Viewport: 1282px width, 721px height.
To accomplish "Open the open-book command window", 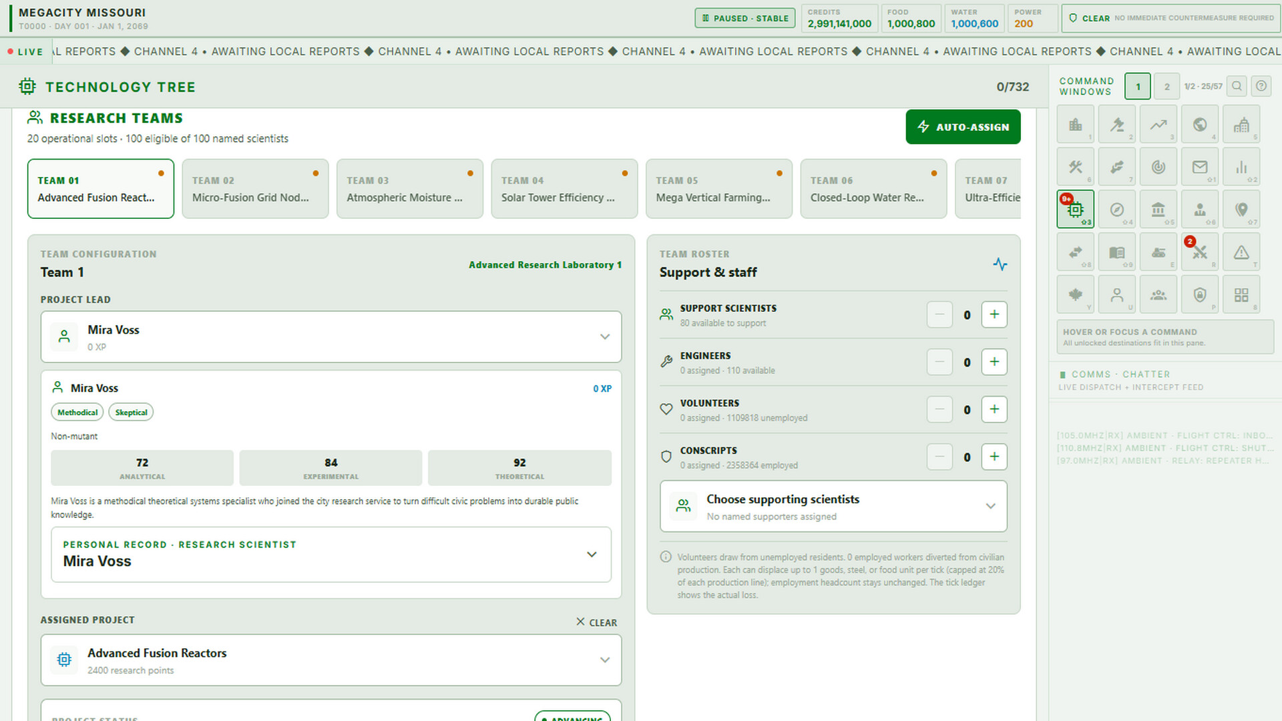I will coord(1117,252).
